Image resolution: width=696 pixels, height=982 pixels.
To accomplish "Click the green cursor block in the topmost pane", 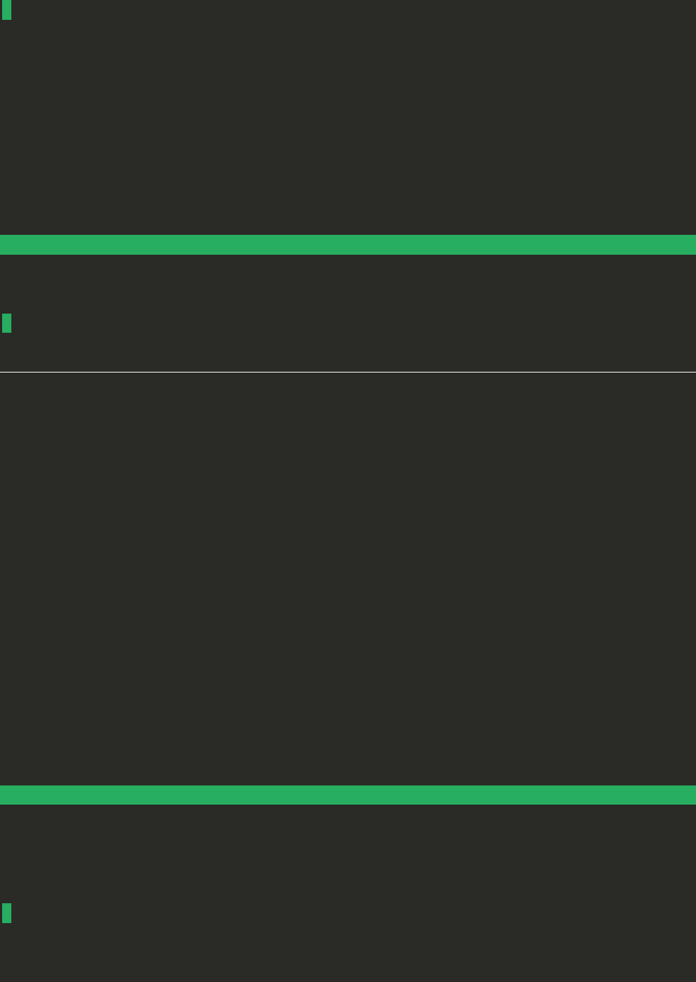I will (x=6, y=10).
